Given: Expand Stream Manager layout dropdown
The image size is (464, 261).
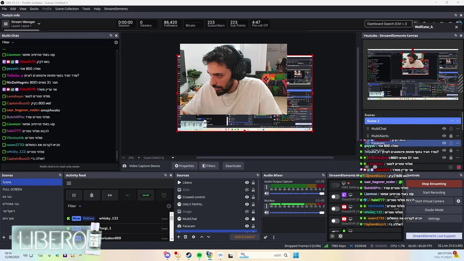Looking at the screenshot, I should click(39, 24).
